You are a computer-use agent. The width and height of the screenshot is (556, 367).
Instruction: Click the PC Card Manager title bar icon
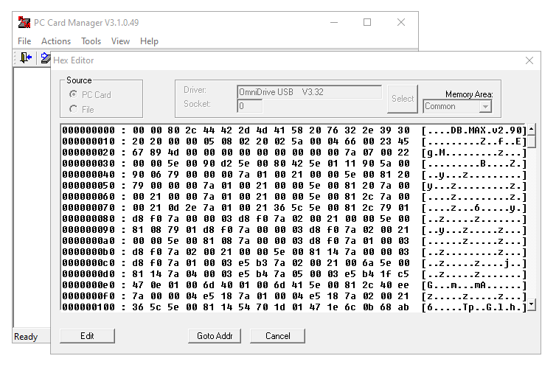24,22
